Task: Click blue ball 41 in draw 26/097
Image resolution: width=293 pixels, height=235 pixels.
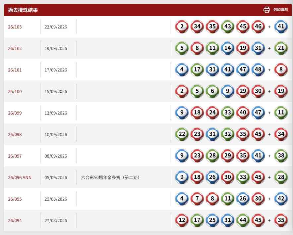Action: [x=258, y=156]
